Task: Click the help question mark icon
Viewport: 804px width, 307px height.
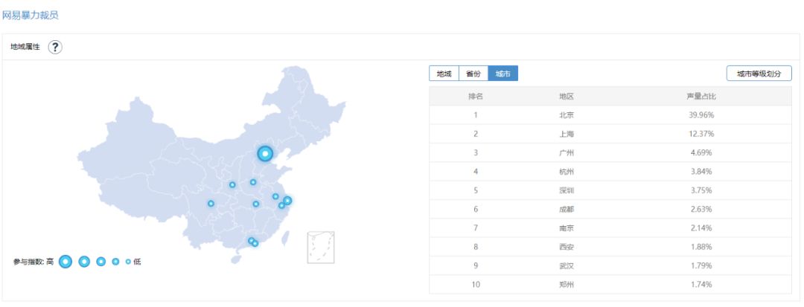Action: (55, 47)
